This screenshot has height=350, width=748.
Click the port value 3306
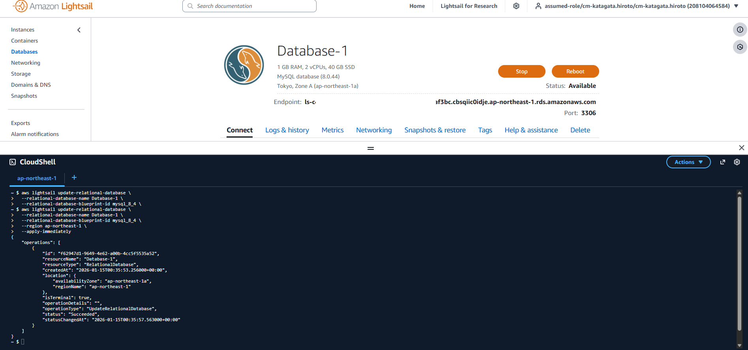589,113
